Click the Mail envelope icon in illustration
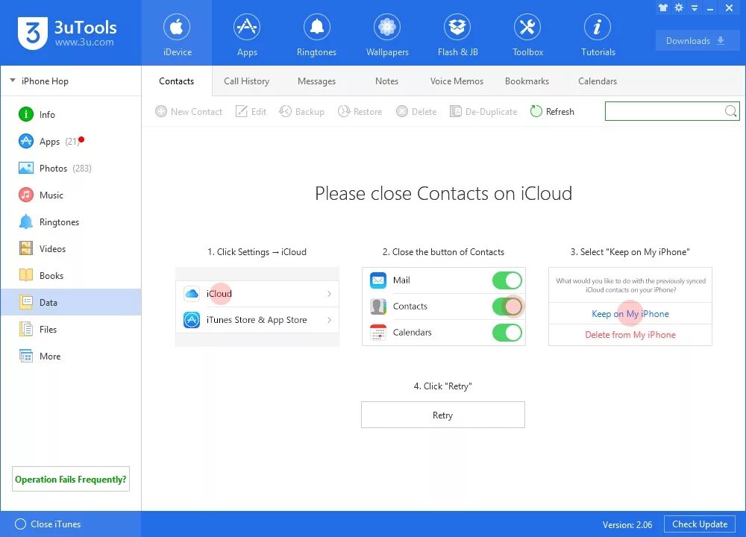 pyautogui.click(x=378, y=280)
